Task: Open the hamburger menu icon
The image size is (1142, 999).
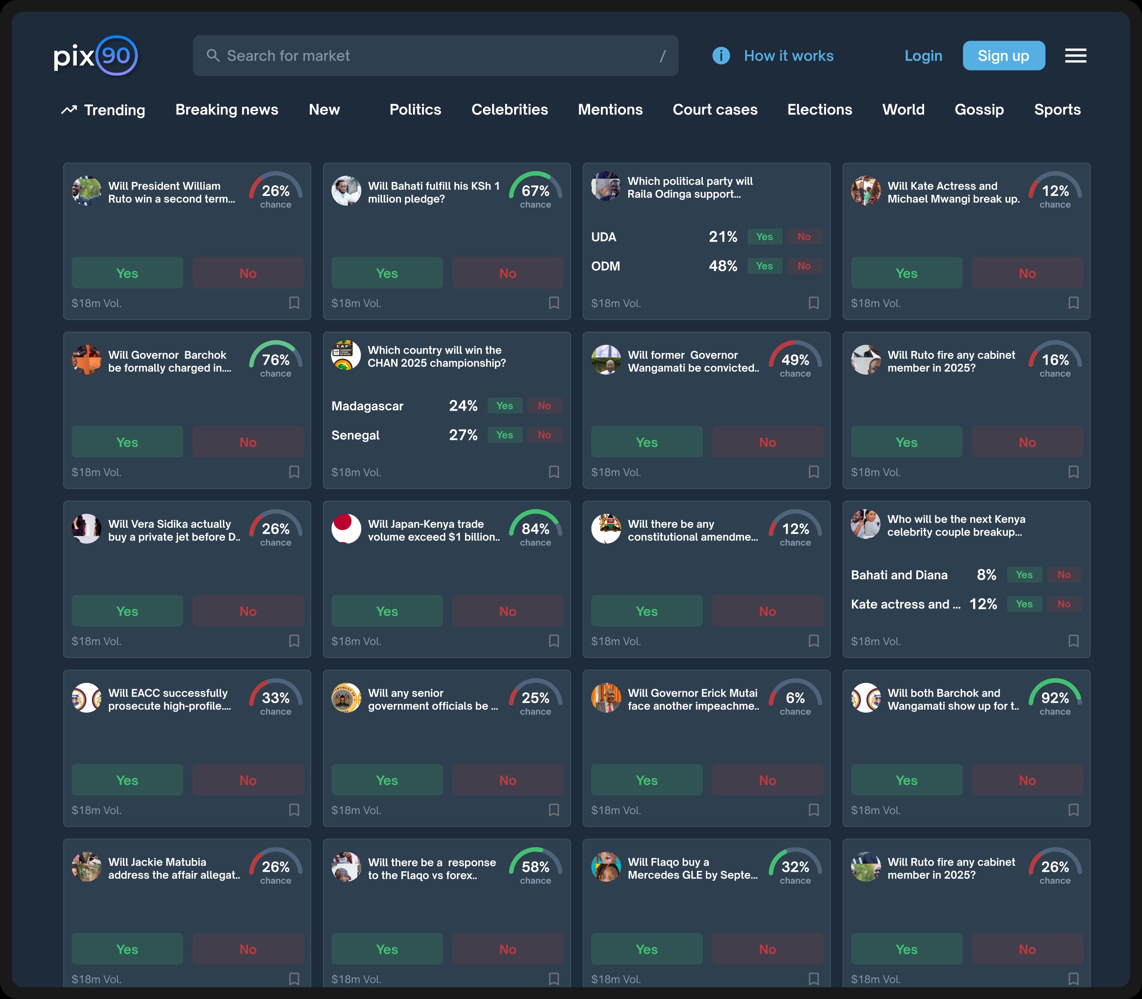Action: click(x=1075, y=56)
